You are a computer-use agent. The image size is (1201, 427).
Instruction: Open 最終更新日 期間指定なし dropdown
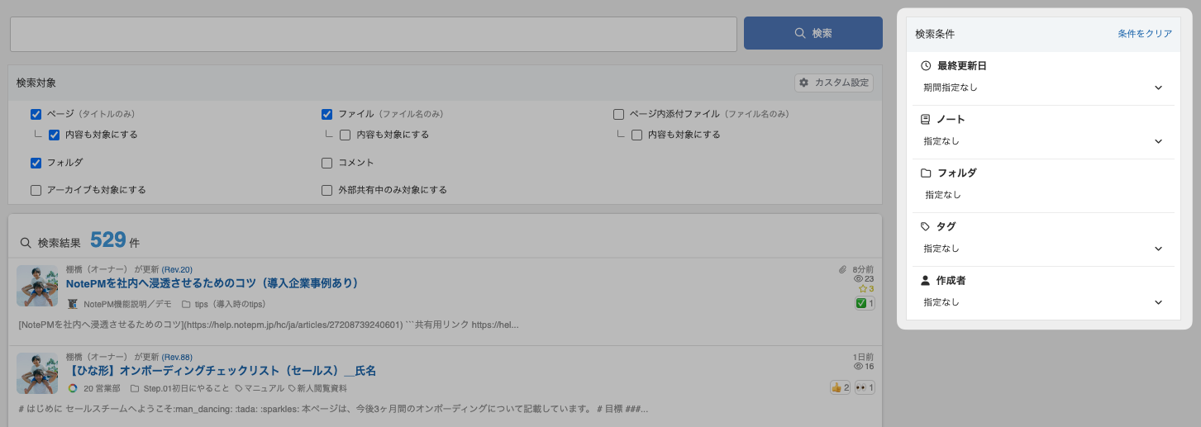click(1043, 88)
